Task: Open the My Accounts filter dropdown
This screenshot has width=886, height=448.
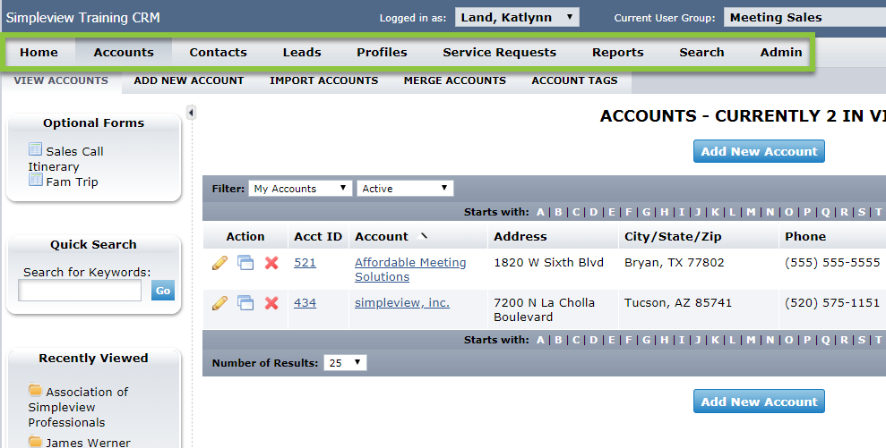Action: pyautogui.click(x=300, y=189)
